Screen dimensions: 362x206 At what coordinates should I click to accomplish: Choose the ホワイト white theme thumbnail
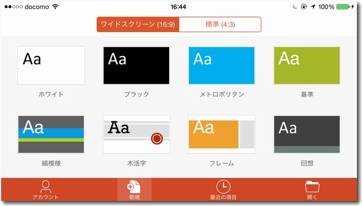[x=51, y=65]
